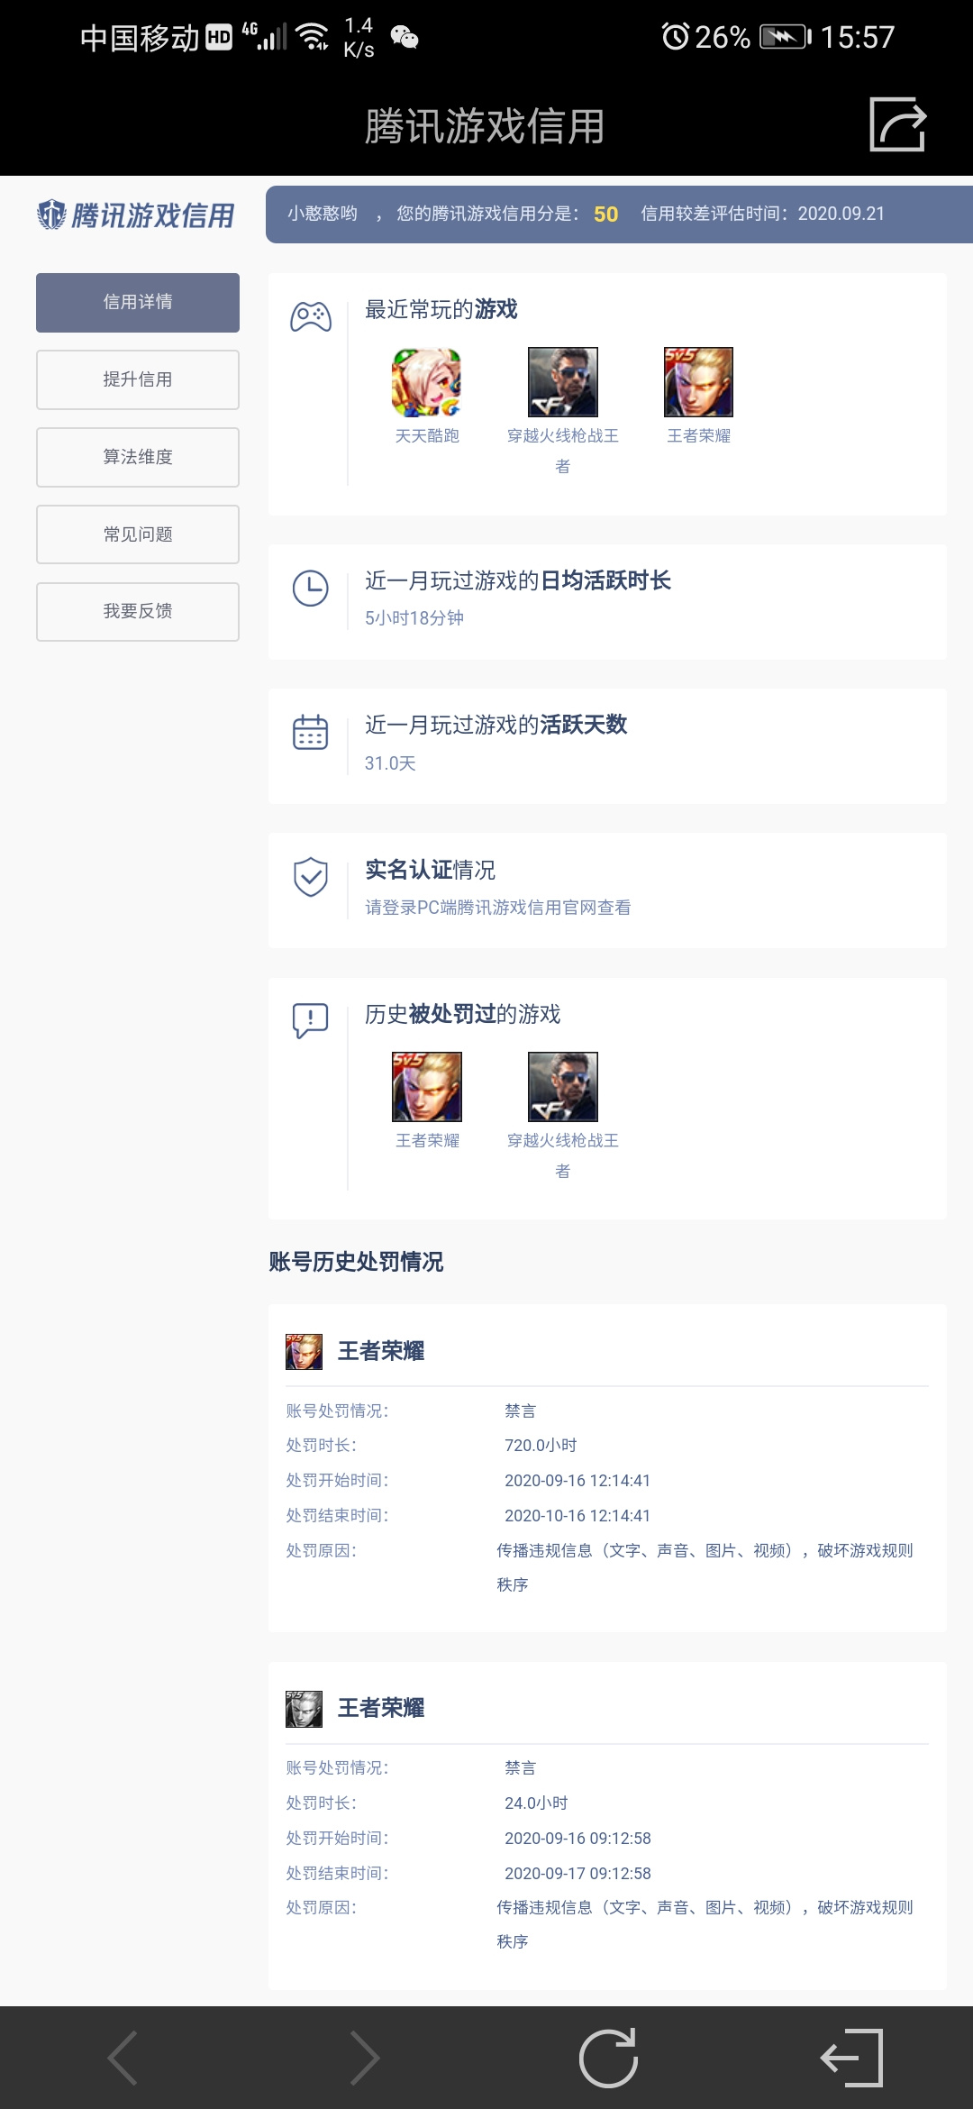The image size is (973, 2109).
Task: Click the 账号历史处罚情况 heading
Action: (x=356, y=1262)
